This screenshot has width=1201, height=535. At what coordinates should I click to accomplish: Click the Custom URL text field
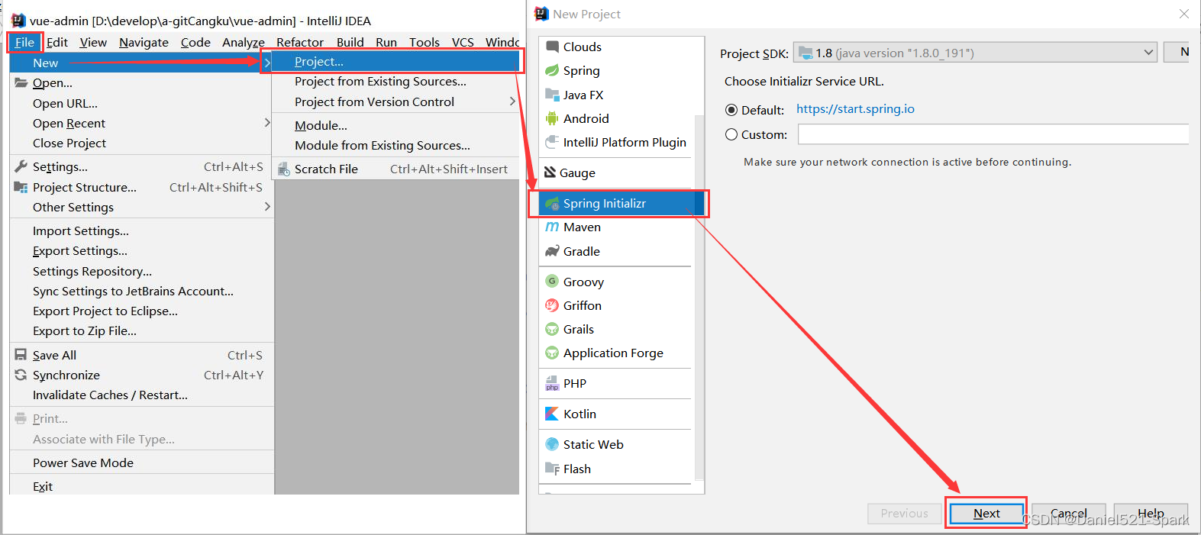click(x=993, y=134)
